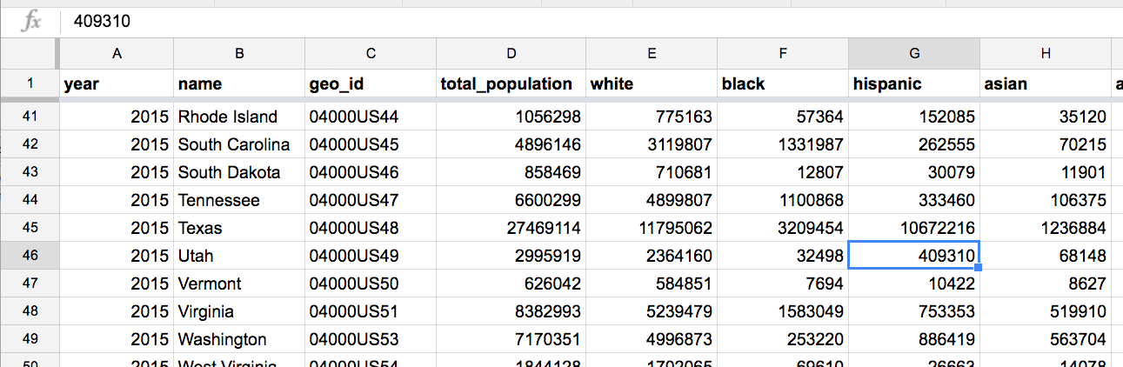Viewport: 1123px width, 367px height.
Task: Click cell with geo_id 04000US48
Action: pos(371,228)
